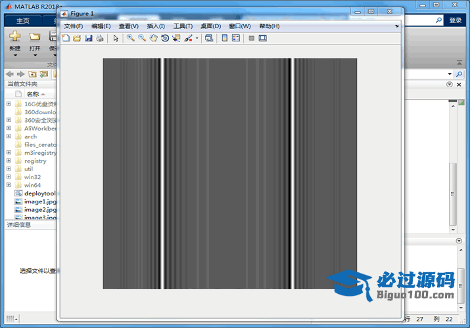
Task: Print the figure using the printer icon
Action: coord(99,38)
